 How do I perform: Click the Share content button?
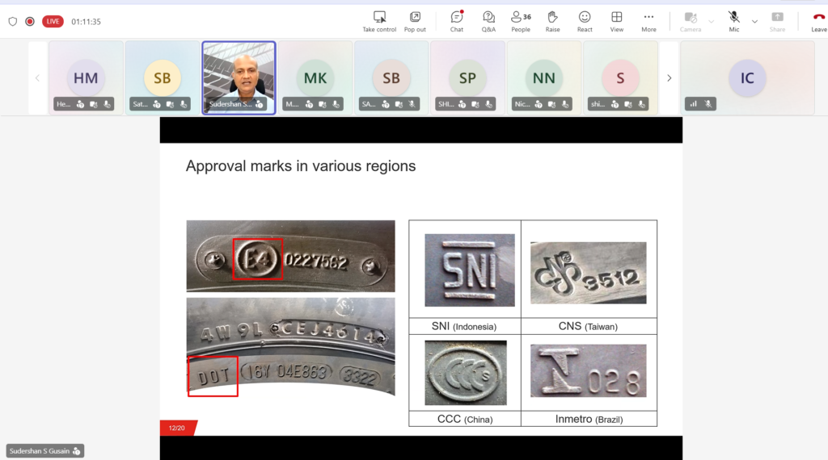[x=777, y=22]
